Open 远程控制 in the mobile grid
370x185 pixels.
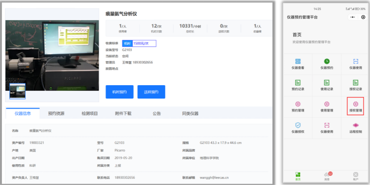[x=355, y=128]
